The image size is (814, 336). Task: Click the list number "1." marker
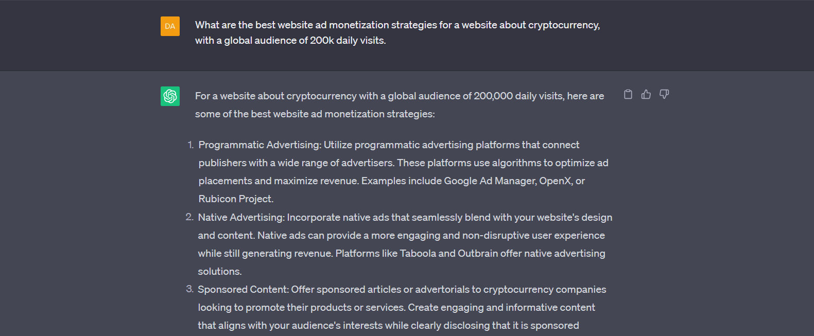(x=190, y=145)
